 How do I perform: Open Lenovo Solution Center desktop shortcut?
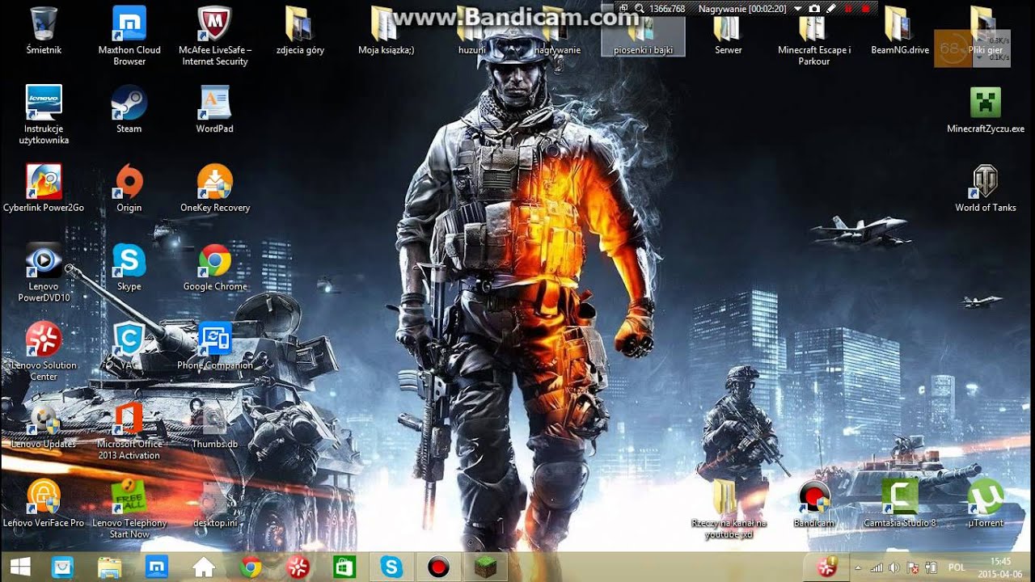point(44,351)
